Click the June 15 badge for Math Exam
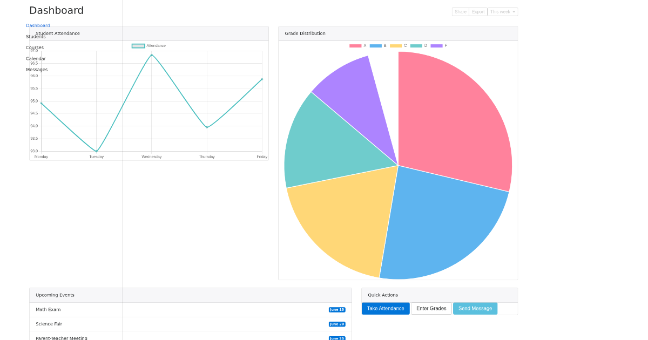Image resolution: width=648 pixels, height=340 pixels. tap(336, 309)
